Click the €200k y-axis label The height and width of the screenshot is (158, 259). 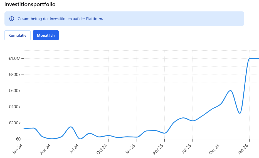point(14,123)
